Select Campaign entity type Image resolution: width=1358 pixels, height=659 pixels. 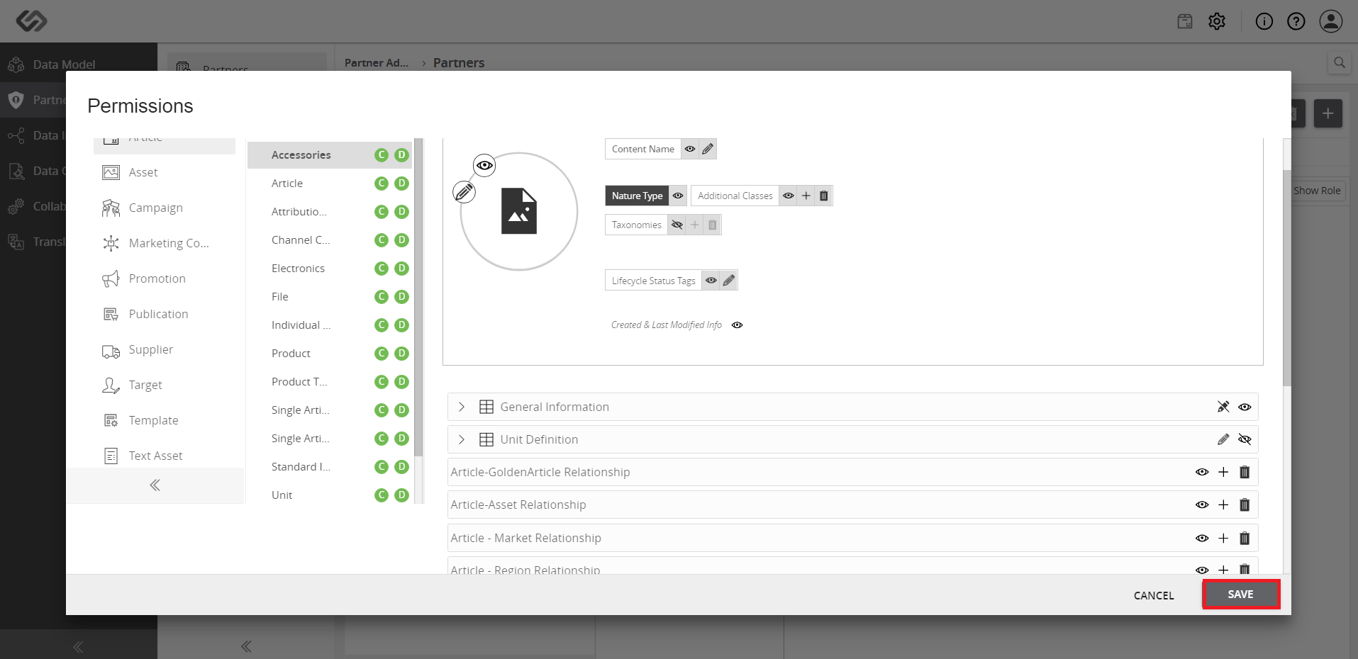165,208
